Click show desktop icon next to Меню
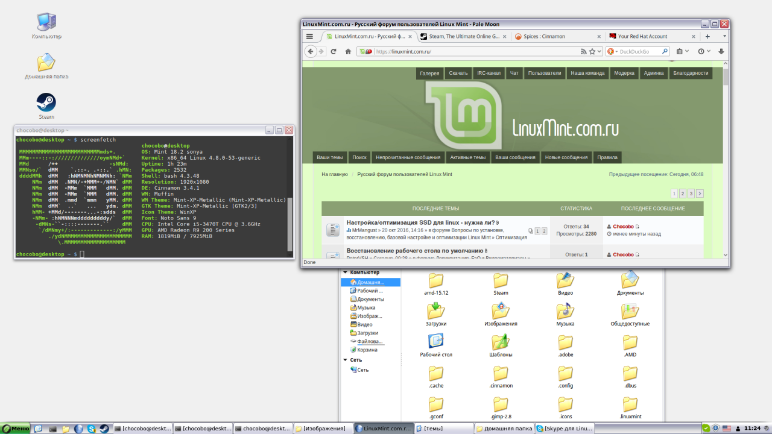The width and height of the screenshot is (772, 434). coord(38,429)
